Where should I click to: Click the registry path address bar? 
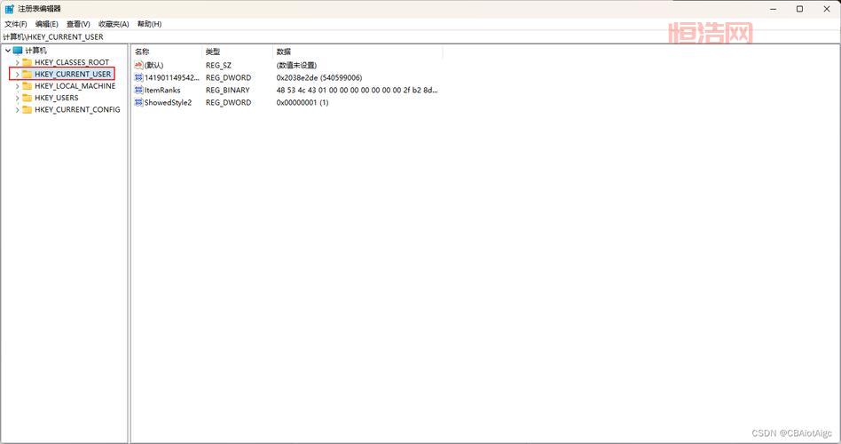355,37
